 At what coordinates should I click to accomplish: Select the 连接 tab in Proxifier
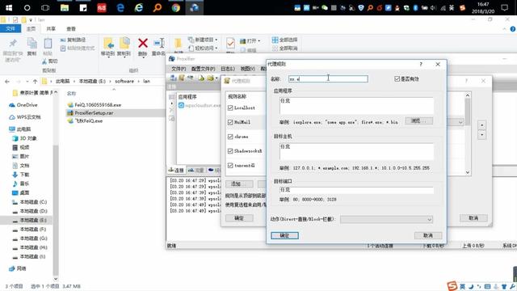point(176,170)
